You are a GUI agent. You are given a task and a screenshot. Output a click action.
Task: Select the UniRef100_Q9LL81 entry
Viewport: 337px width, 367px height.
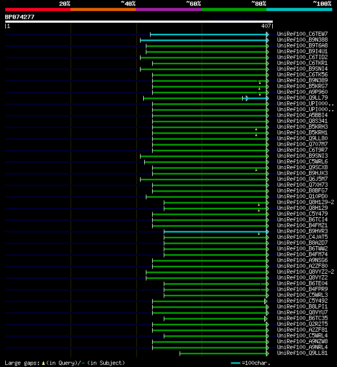[302, 353]
